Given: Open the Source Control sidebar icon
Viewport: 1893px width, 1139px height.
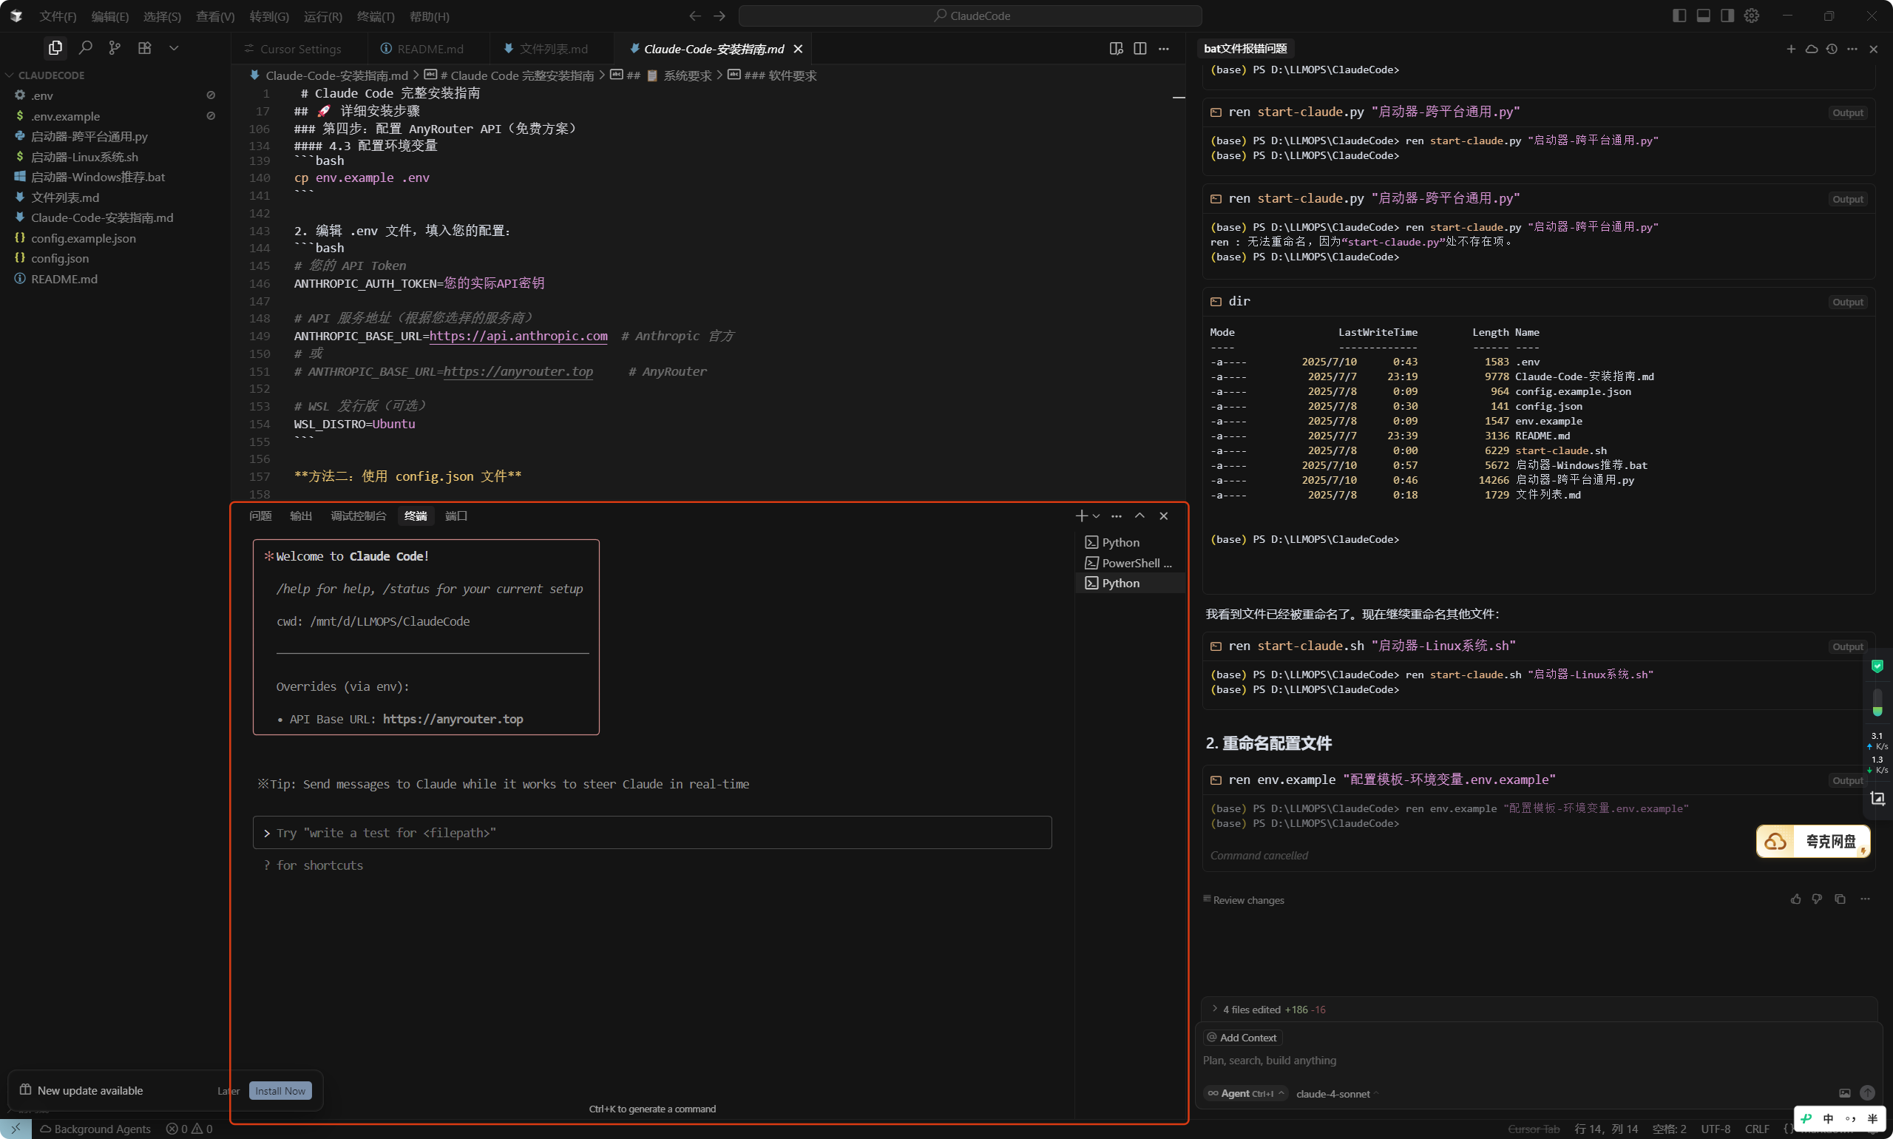Looking at the screenshot, I should pos(115,47).
